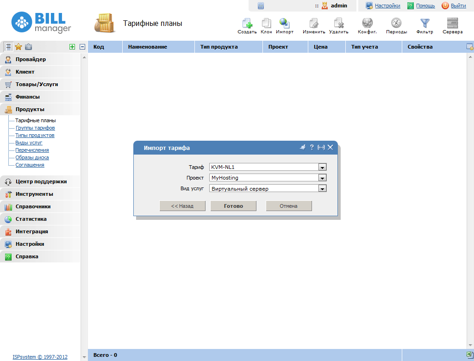The image size is (474, 361).
Task: Click the BILLmanager logo
Action: [41, 22]
